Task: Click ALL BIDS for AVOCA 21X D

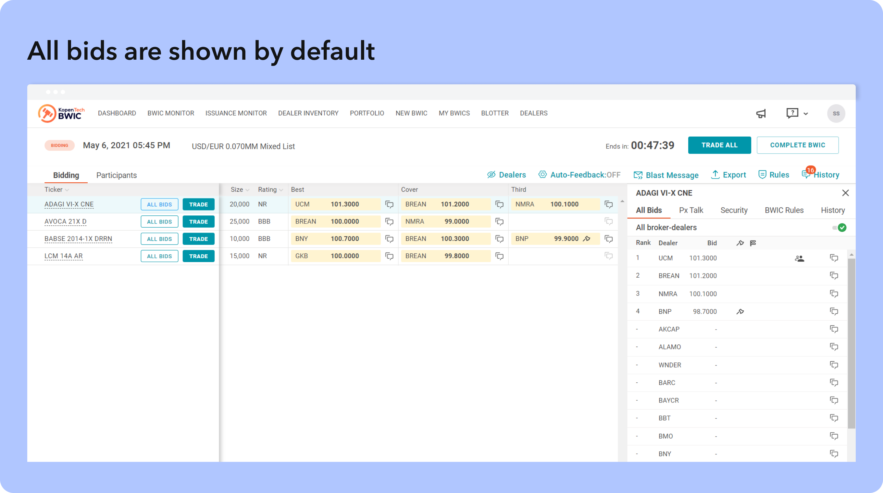Action: tap(159, 222)
